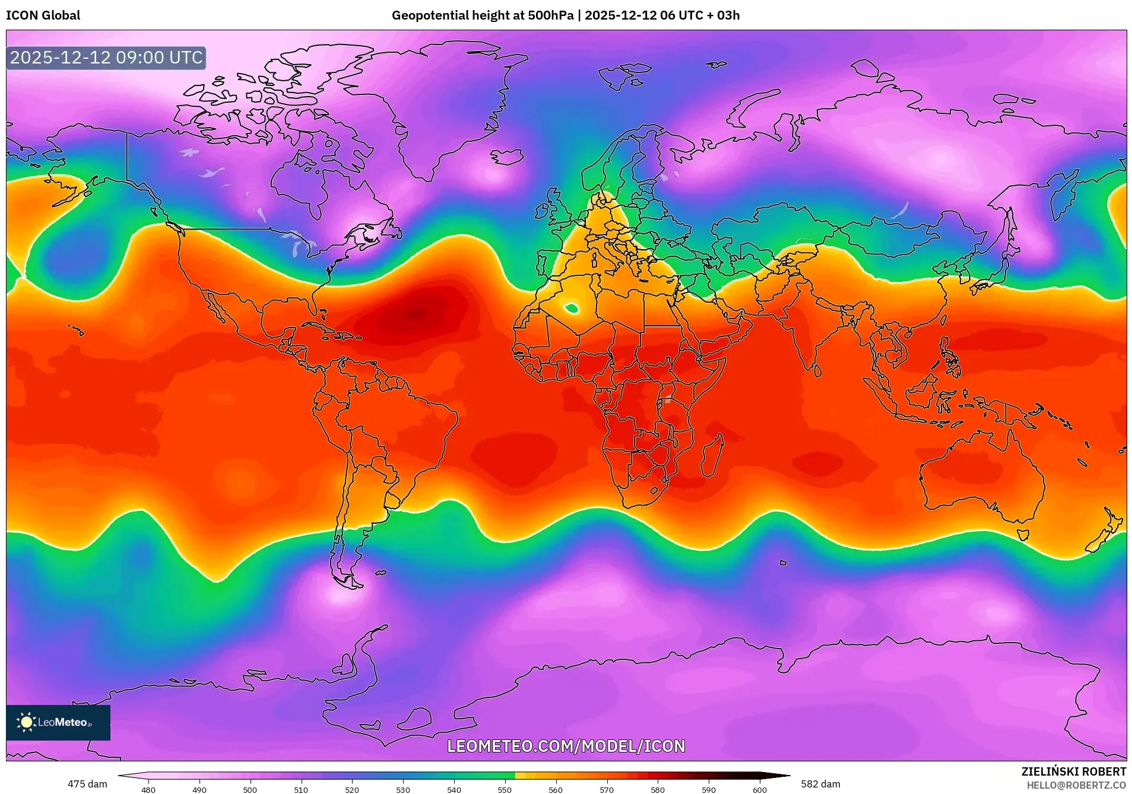Click the 2025-12-12 09:00 UTC timestamp overlay
Viewport: 1132px width, 794px height.
(x=105, y=58)
